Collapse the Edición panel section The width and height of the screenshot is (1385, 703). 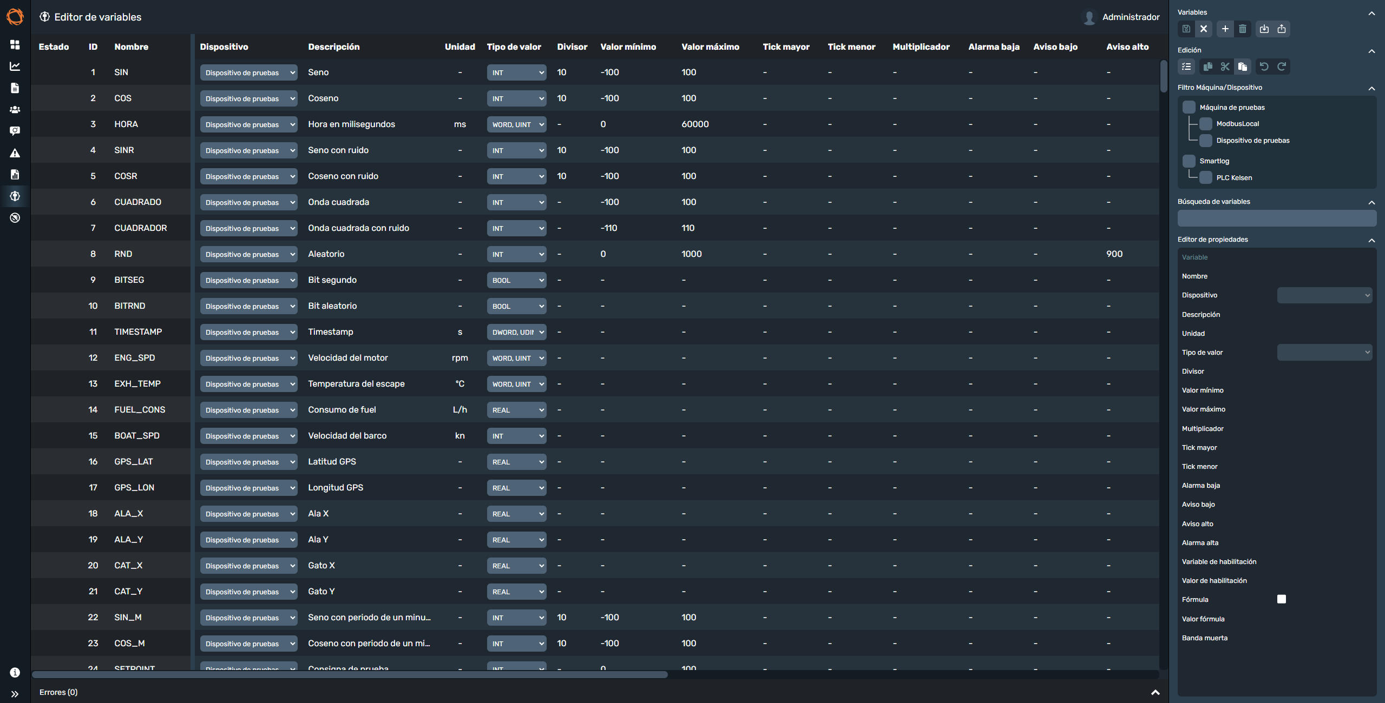[1371, 51]
